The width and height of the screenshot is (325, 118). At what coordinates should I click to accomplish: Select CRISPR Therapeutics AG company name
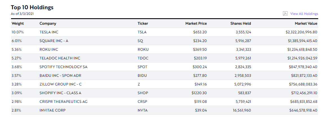63,102
